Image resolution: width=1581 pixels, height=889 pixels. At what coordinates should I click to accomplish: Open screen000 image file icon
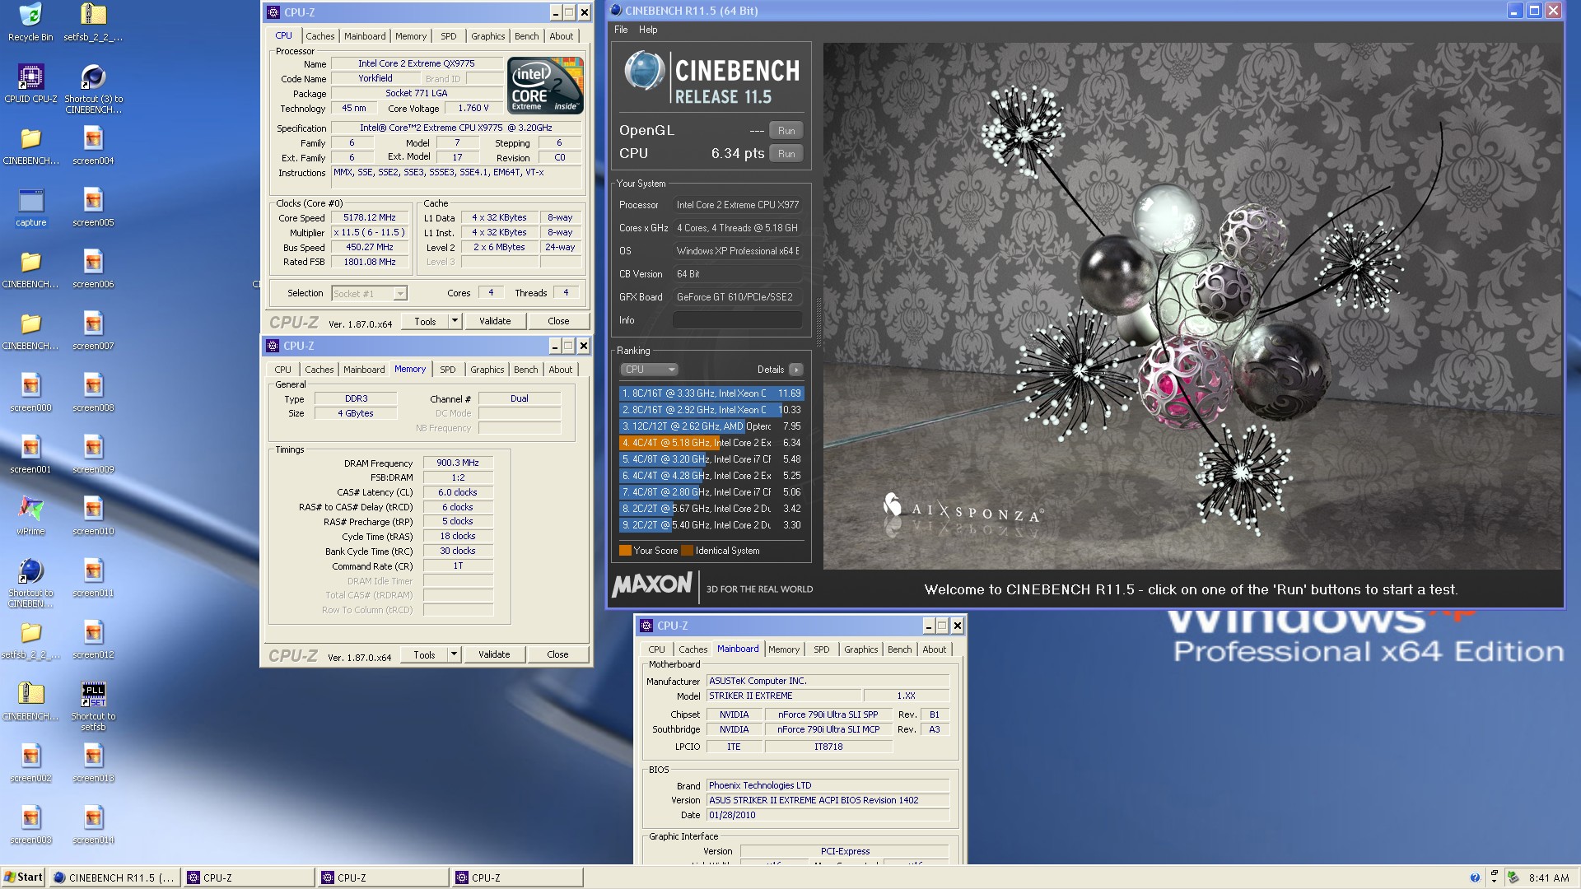[30, 393]
